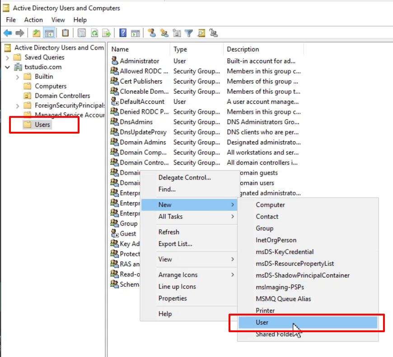The height and width of the screenshot is (357, 393).
Task: Click the Create new organizational unit icon
Action: tap(177, 33)
